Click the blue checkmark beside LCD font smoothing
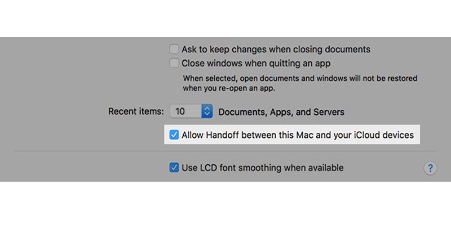The width and height of the screenshot is (451, 225). click(174, 168)
